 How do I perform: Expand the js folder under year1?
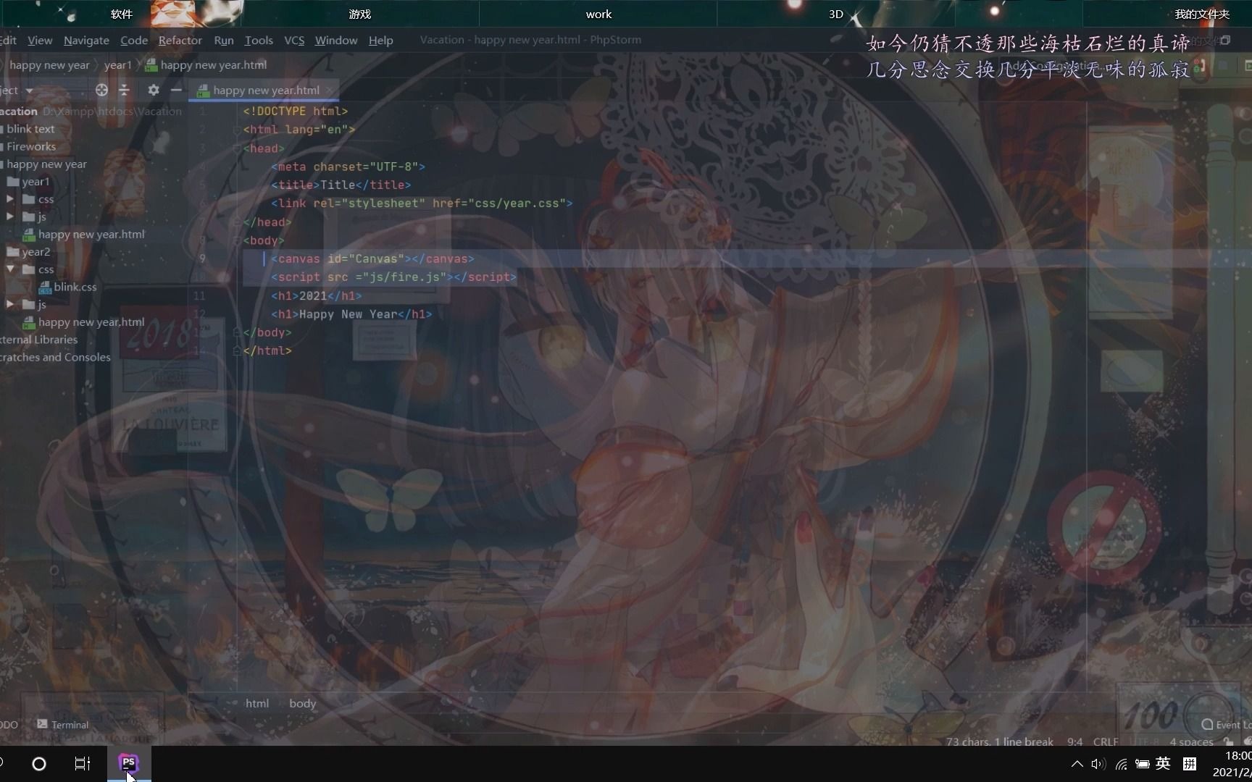tap(10, 216)
